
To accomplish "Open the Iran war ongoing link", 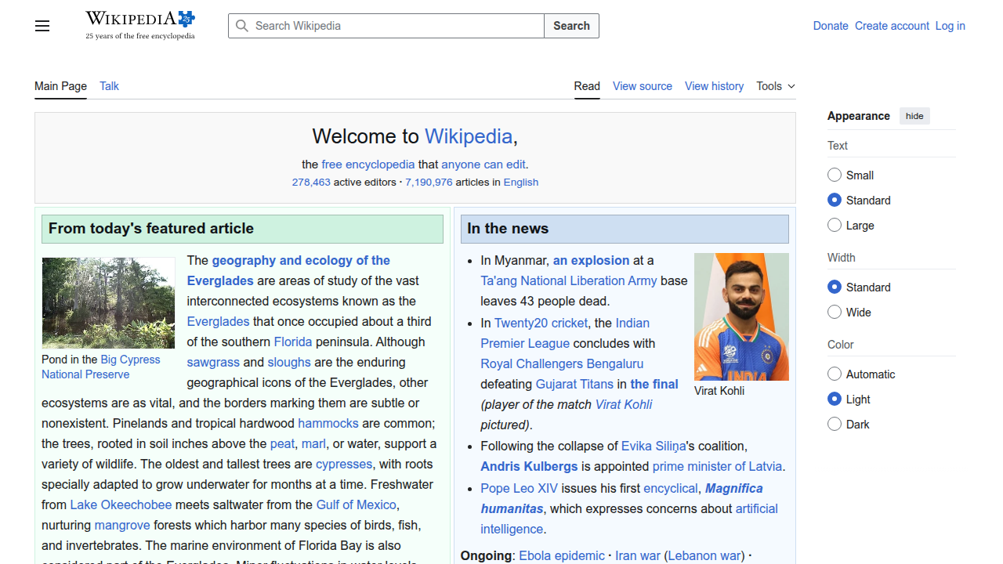I will coord(638,555).
